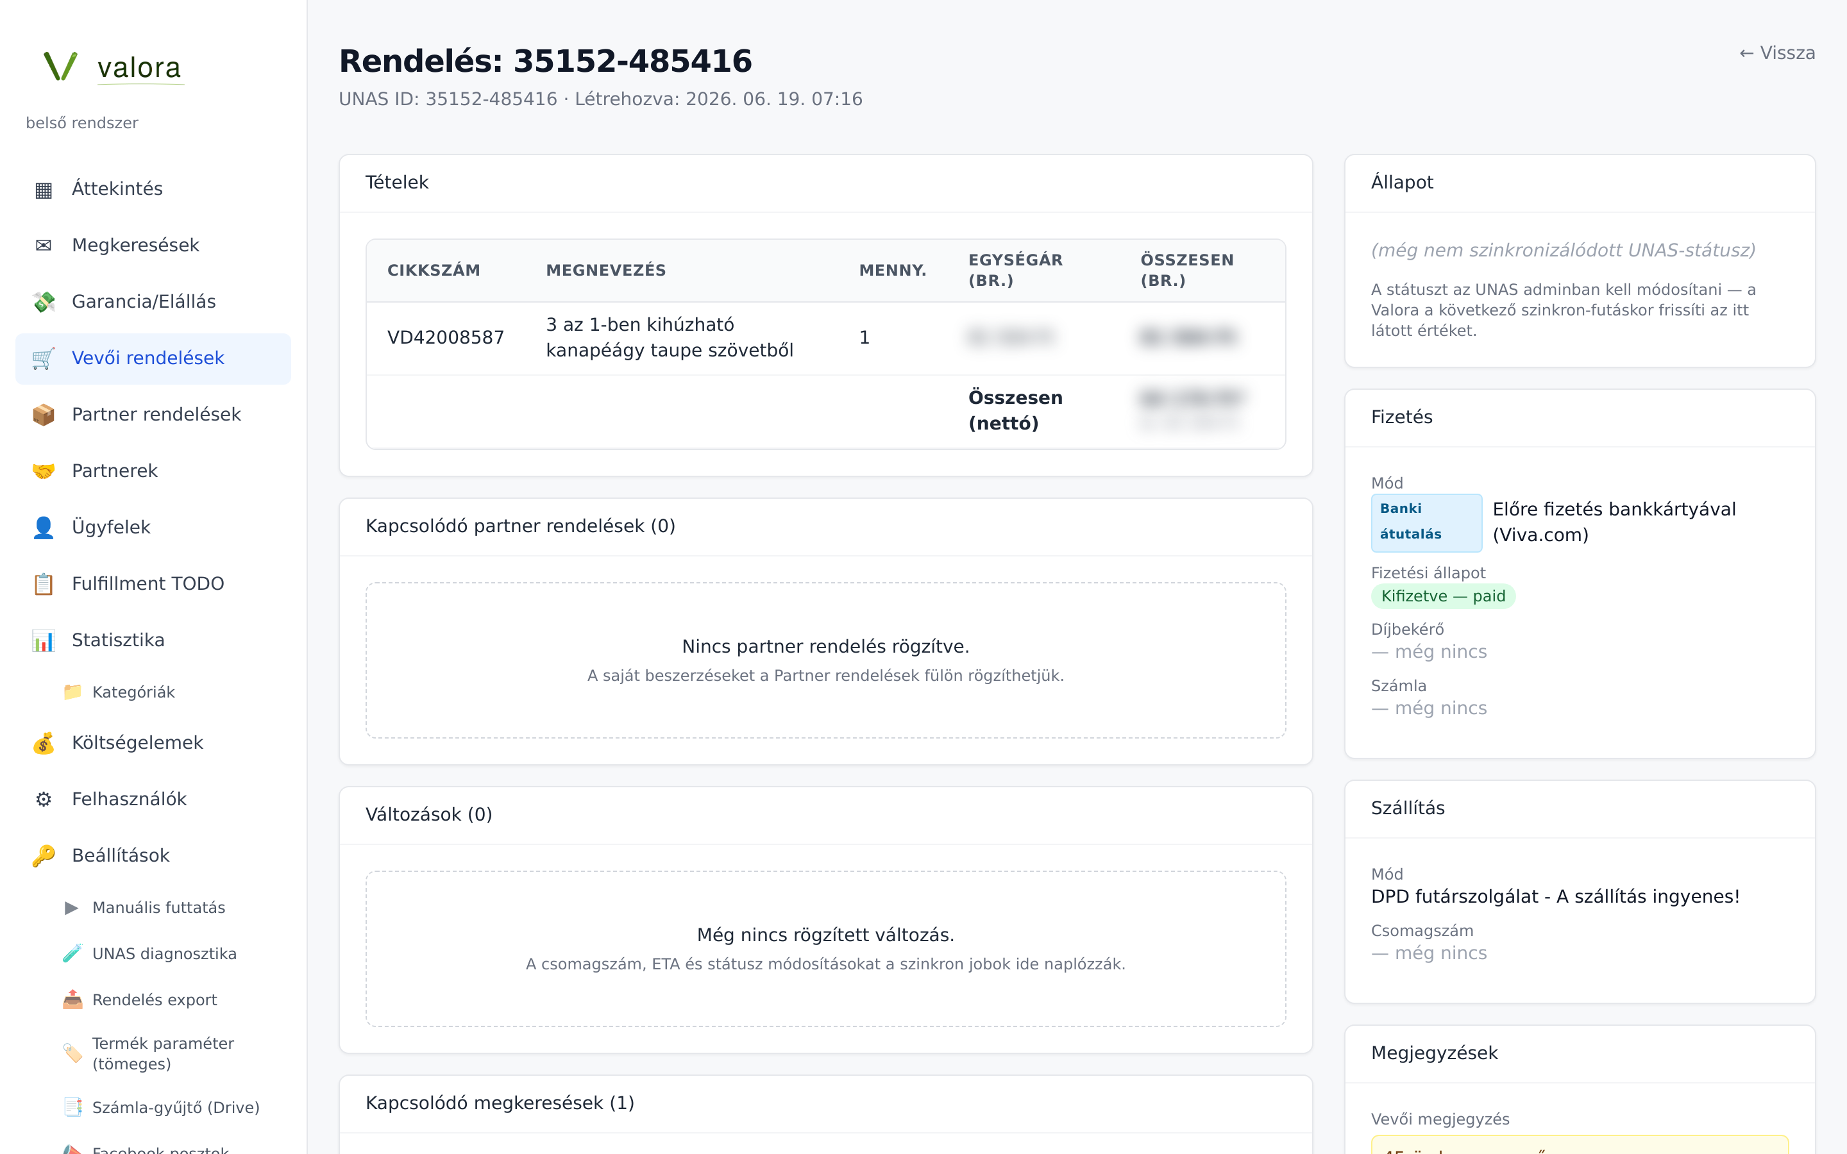
Task: Click the UNAS ID subtitle line
Action: click(x=600, y=99)
